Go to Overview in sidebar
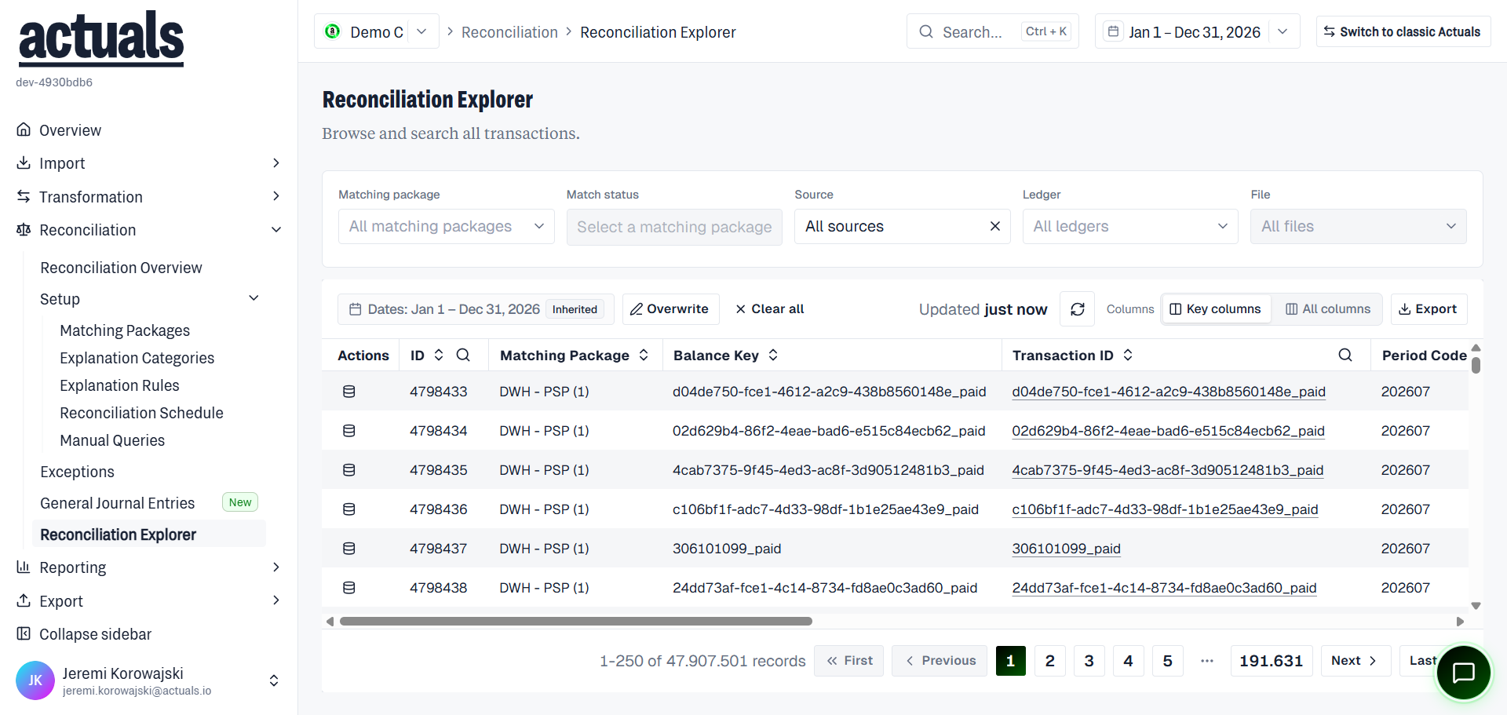 (x=70, y=130)
